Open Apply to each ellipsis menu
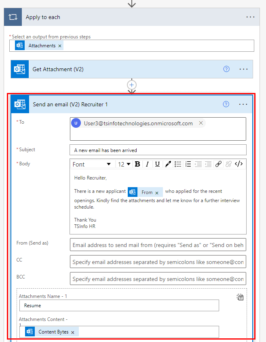This screenshot has width=266, height=342. point(250,17)
